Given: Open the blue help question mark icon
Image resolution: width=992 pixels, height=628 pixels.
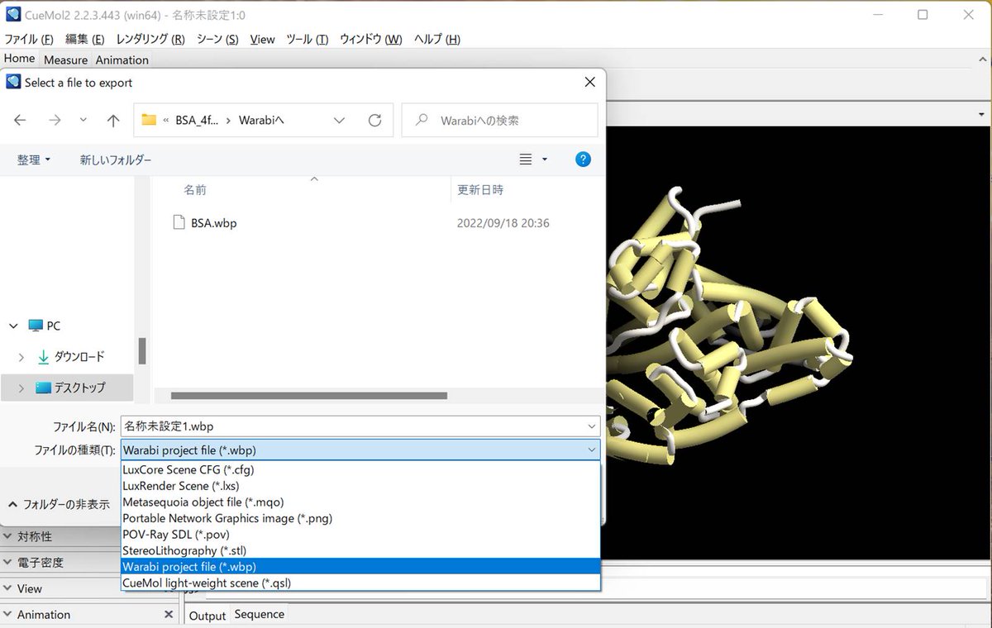Looking at the screenshot, I should [x=583, y=159].
